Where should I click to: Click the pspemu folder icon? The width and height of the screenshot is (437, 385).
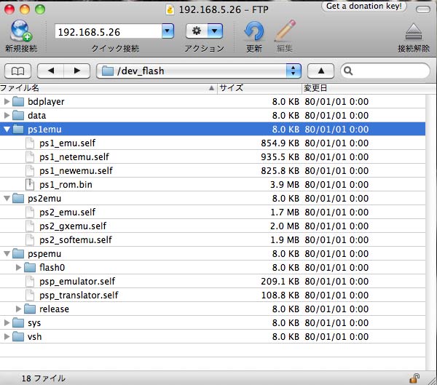pos(18,253)
